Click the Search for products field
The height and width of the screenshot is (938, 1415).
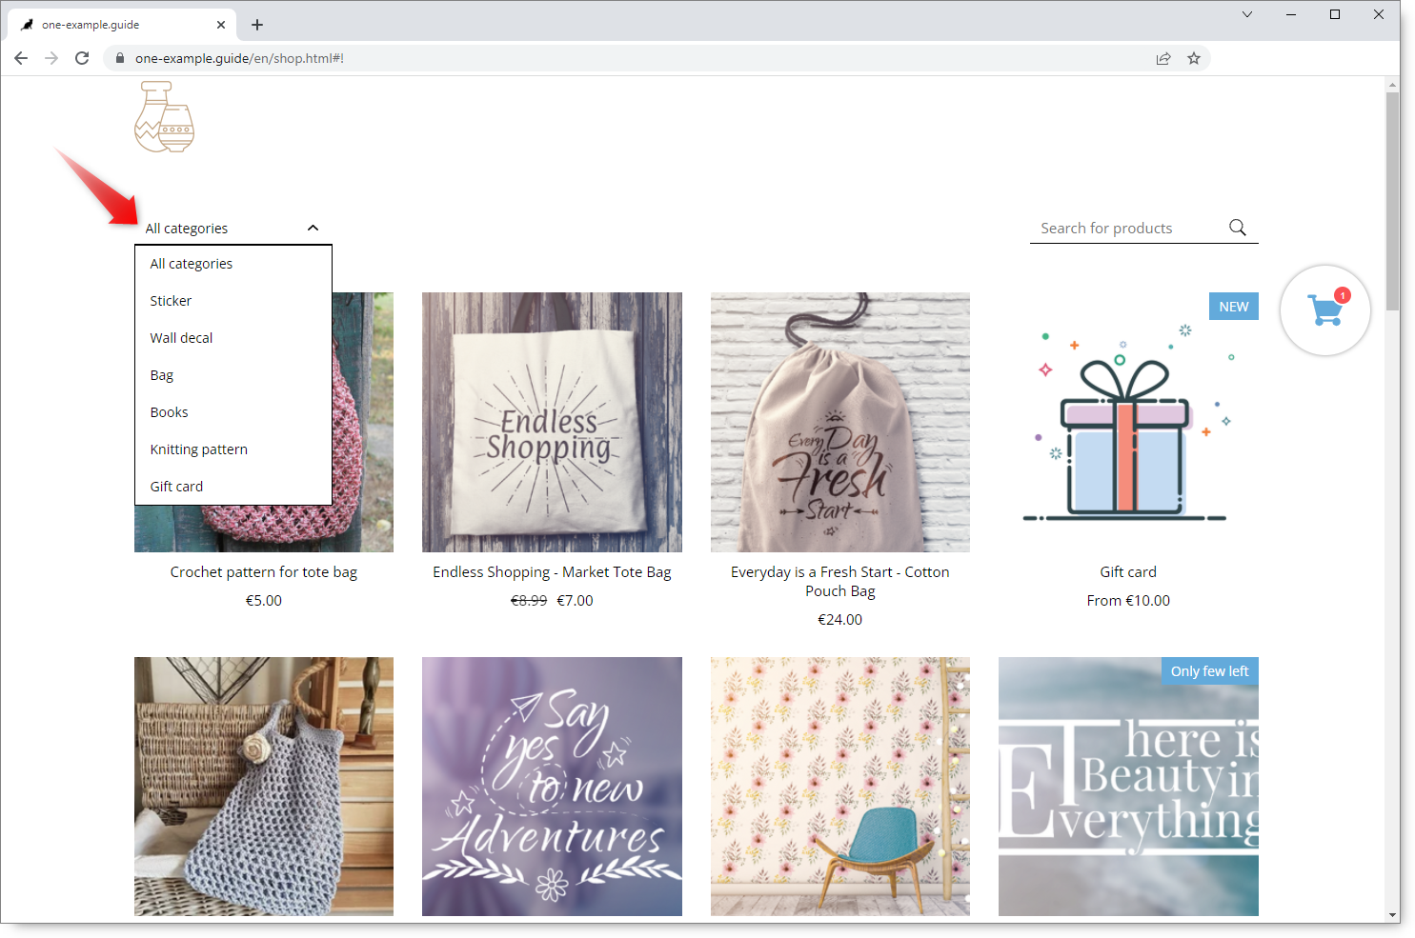[1129, 229]
